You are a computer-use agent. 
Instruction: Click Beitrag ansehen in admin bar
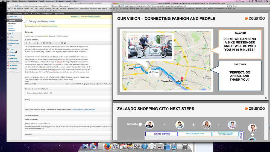pyautogui.click(x=47, y=14)
